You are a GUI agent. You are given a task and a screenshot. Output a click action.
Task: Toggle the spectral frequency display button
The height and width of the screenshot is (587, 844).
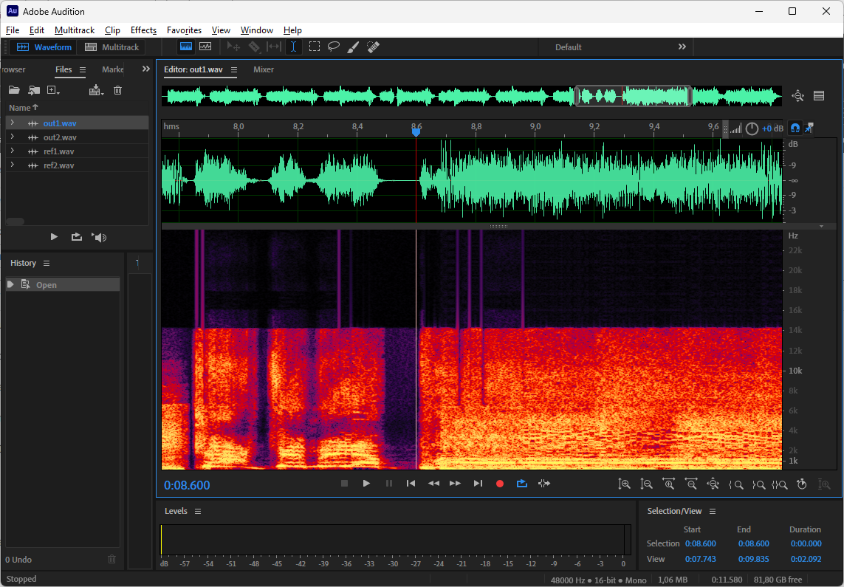pos(186,47)
